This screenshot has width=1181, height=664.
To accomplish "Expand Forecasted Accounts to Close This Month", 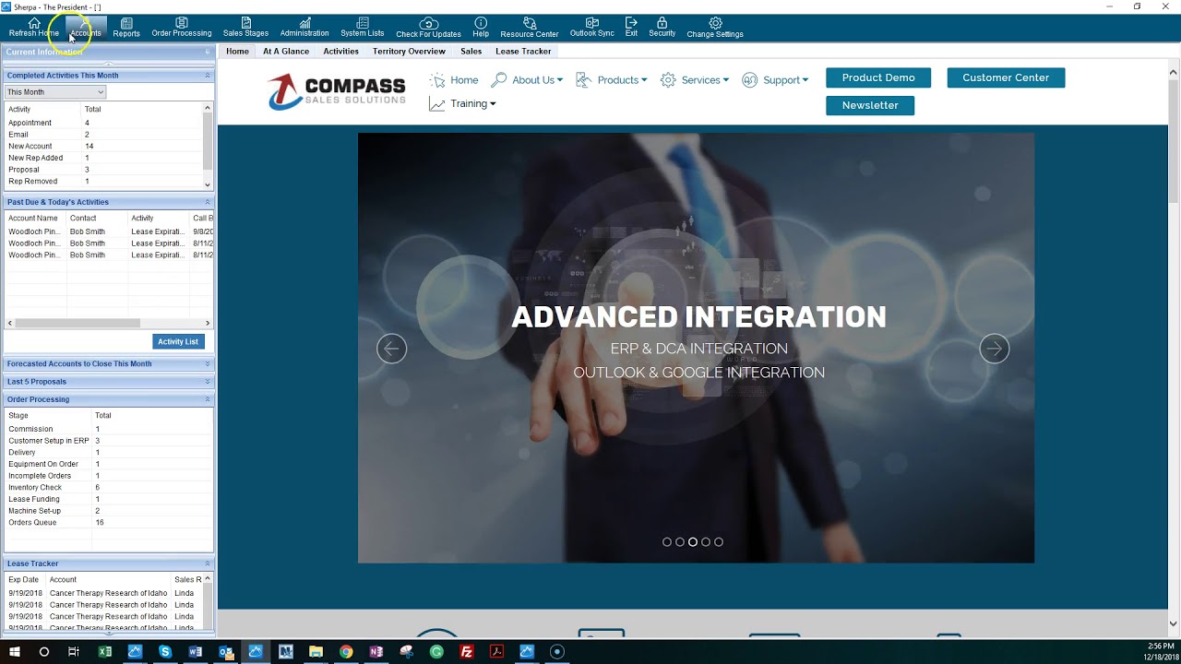I will pyautogui.click(x=208, y=364).
